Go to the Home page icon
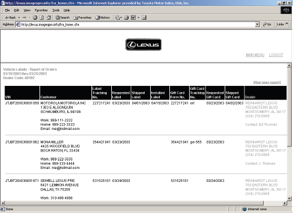Image resolution: width=293 pixels, height=213 pixels. [x=49, y=18]
